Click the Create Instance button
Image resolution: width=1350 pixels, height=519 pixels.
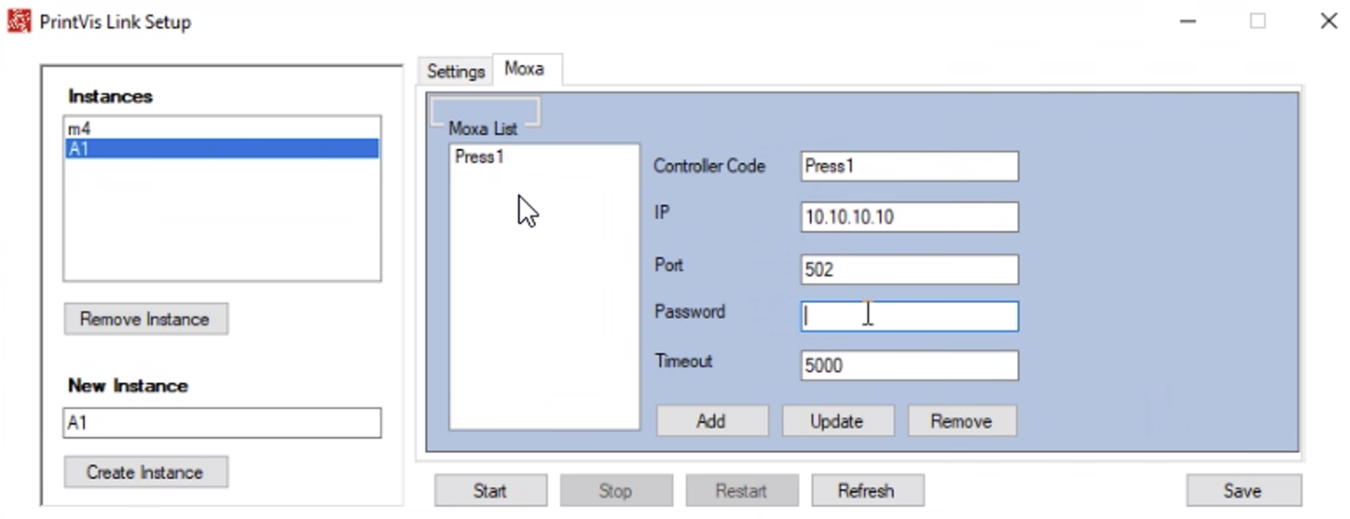[x=145, y=472]
